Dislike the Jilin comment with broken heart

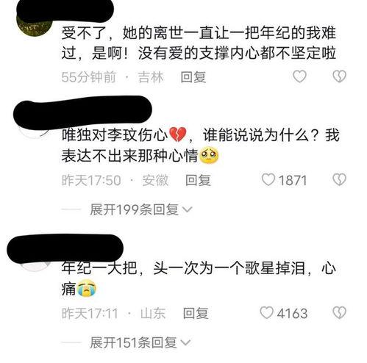click(x=340, y=76)
